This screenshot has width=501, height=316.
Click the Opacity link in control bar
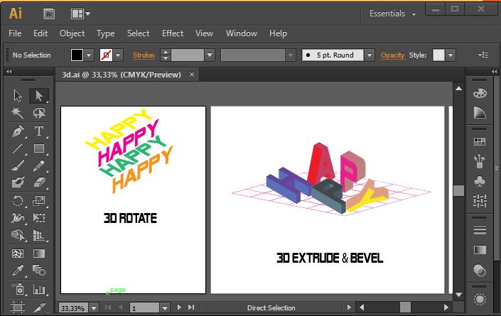[x=392, y=55]
